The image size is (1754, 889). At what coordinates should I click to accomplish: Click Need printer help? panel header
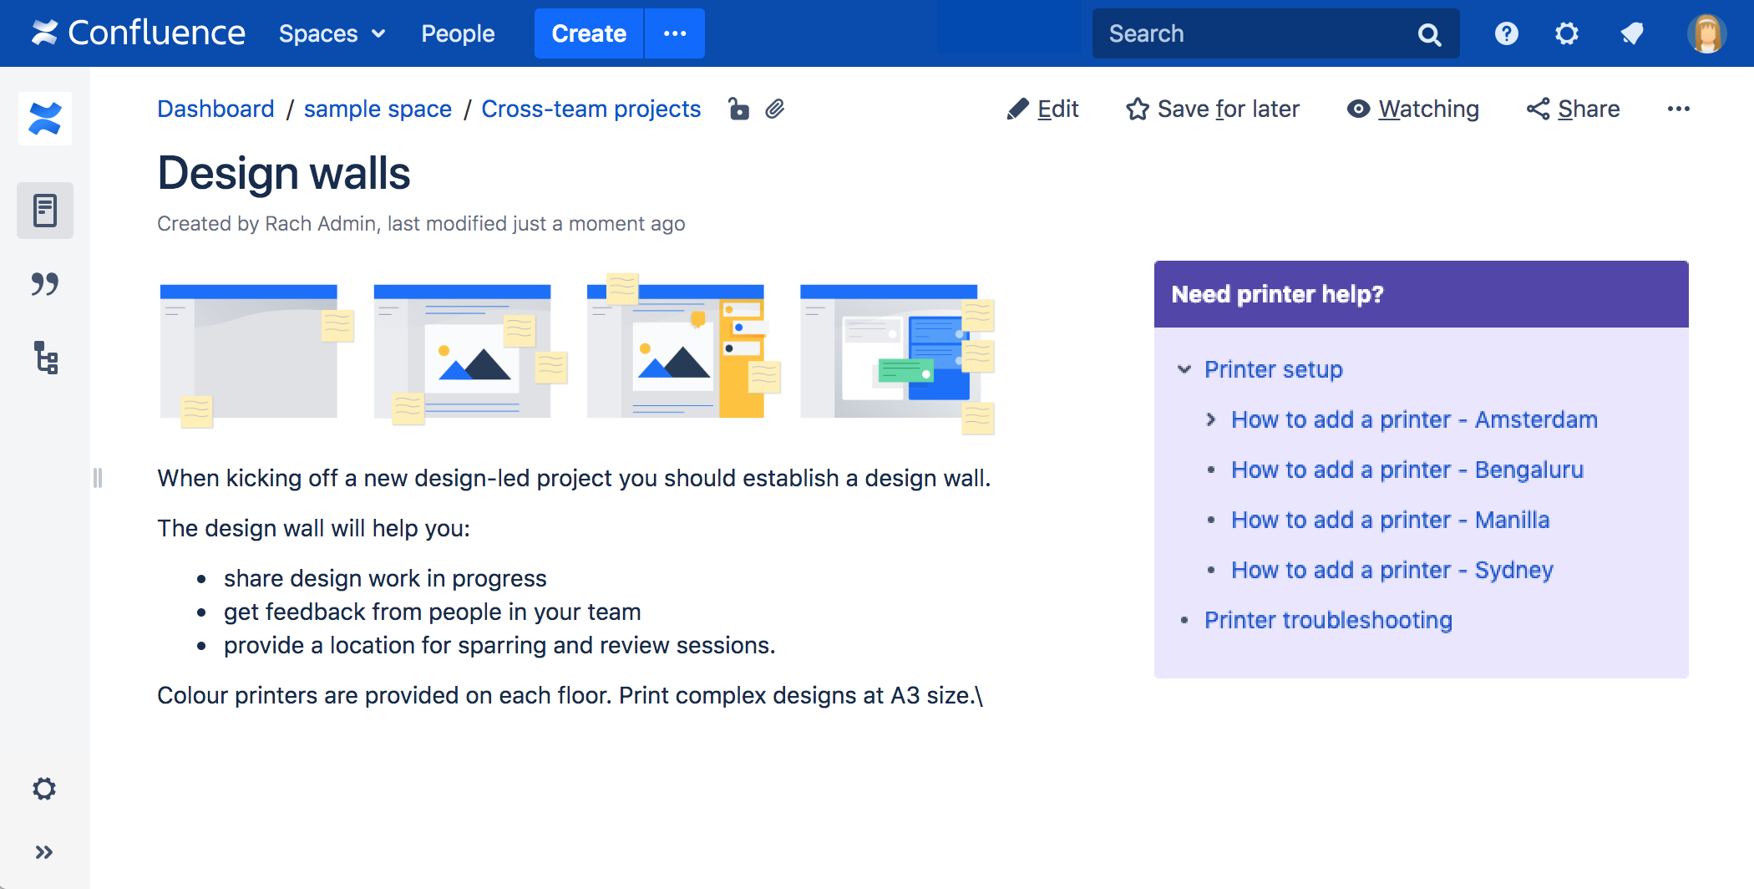coord(1421,294)
